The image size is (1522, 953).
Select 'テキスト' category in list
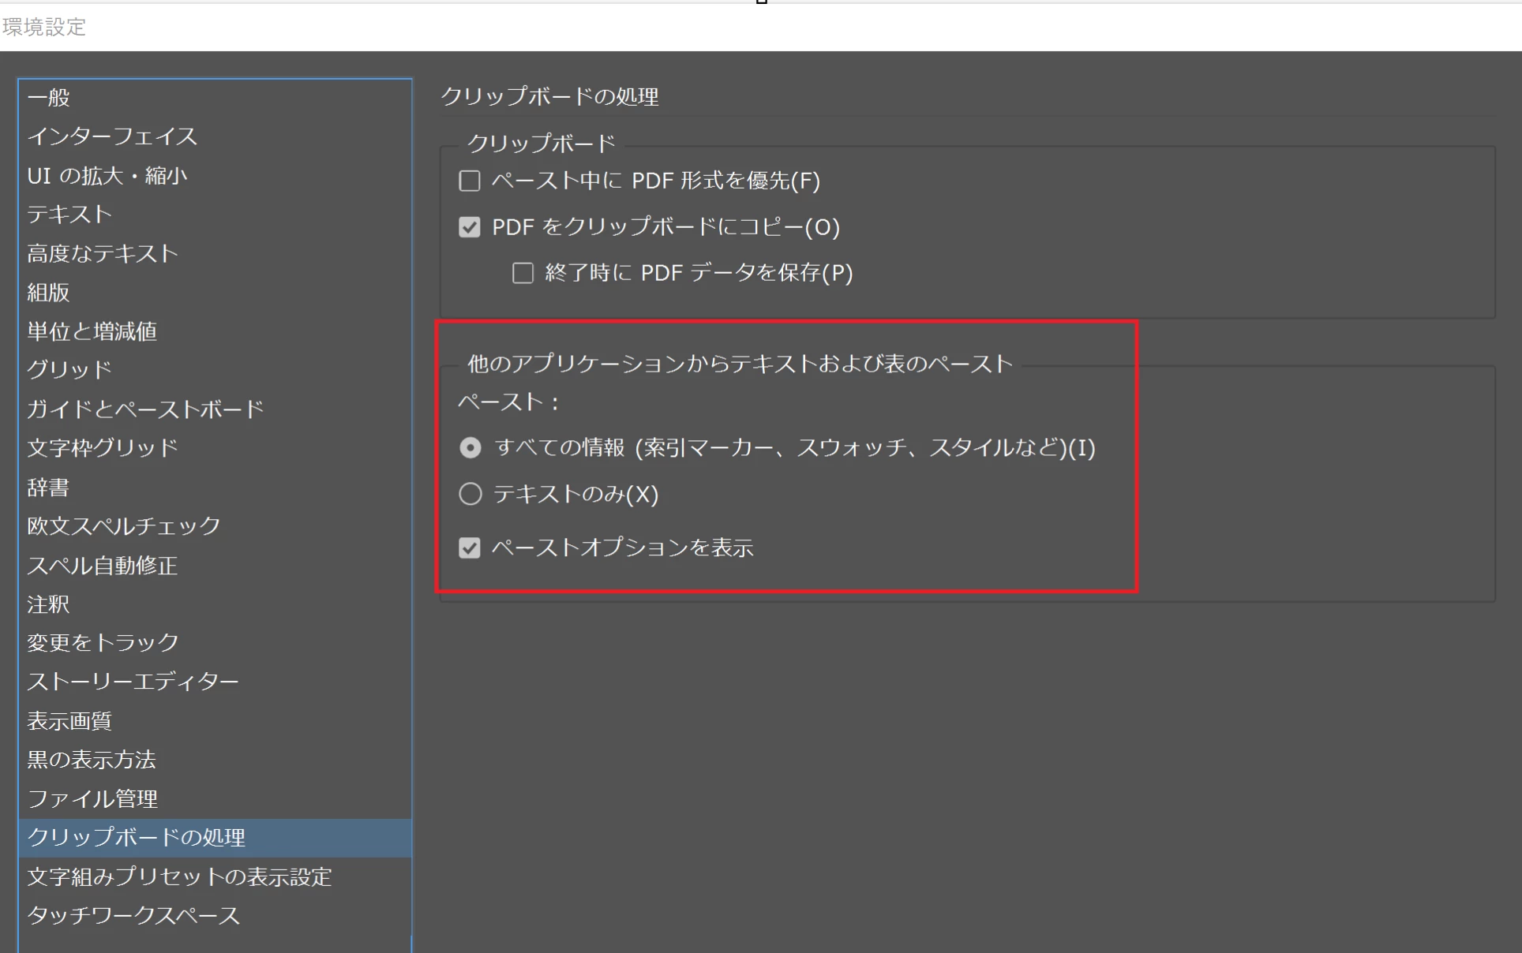click(69, 215)
